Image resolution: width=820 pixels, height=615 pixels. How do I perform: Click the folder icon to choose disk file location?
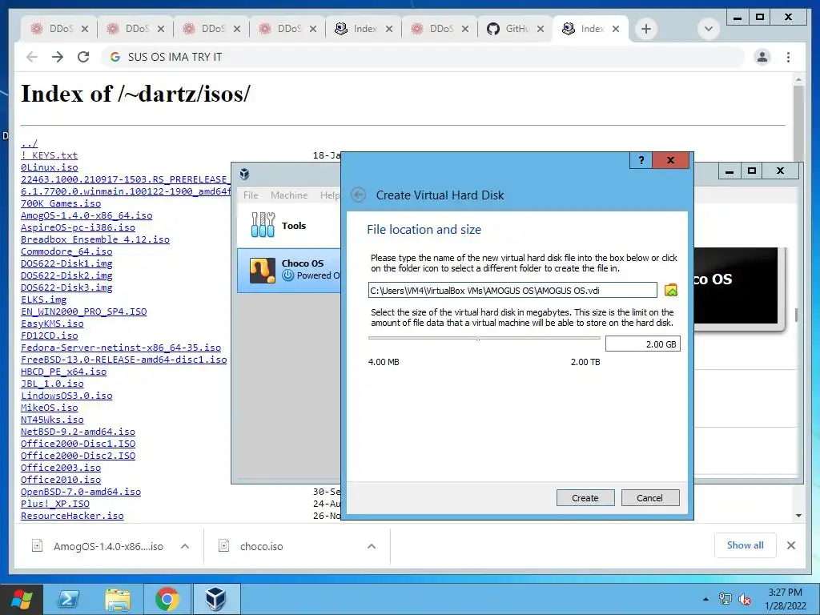coord(670,290)
